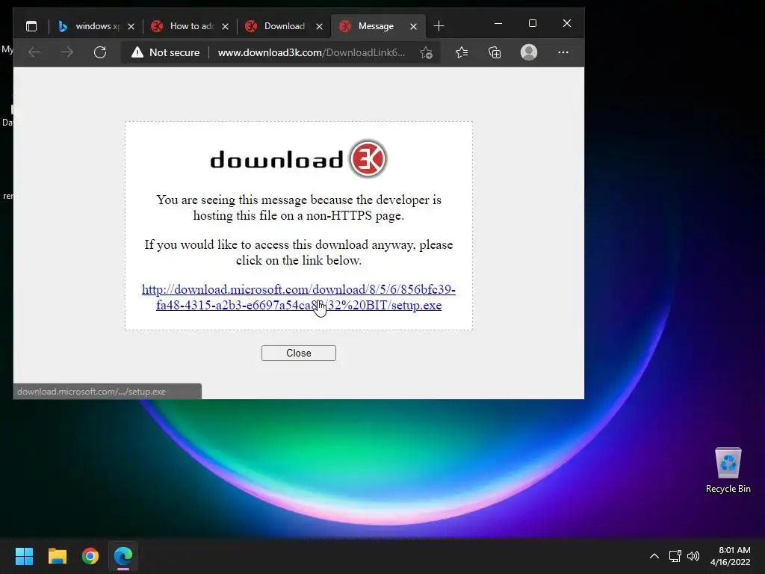Open File Explorer from the taskbar

tap(57, 556)
